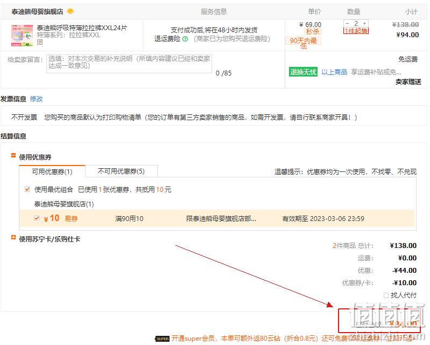The width and height of the screenshot is (430, 345).
Task: Click the 团 group-buy tag icon
Action: (40, 42)
